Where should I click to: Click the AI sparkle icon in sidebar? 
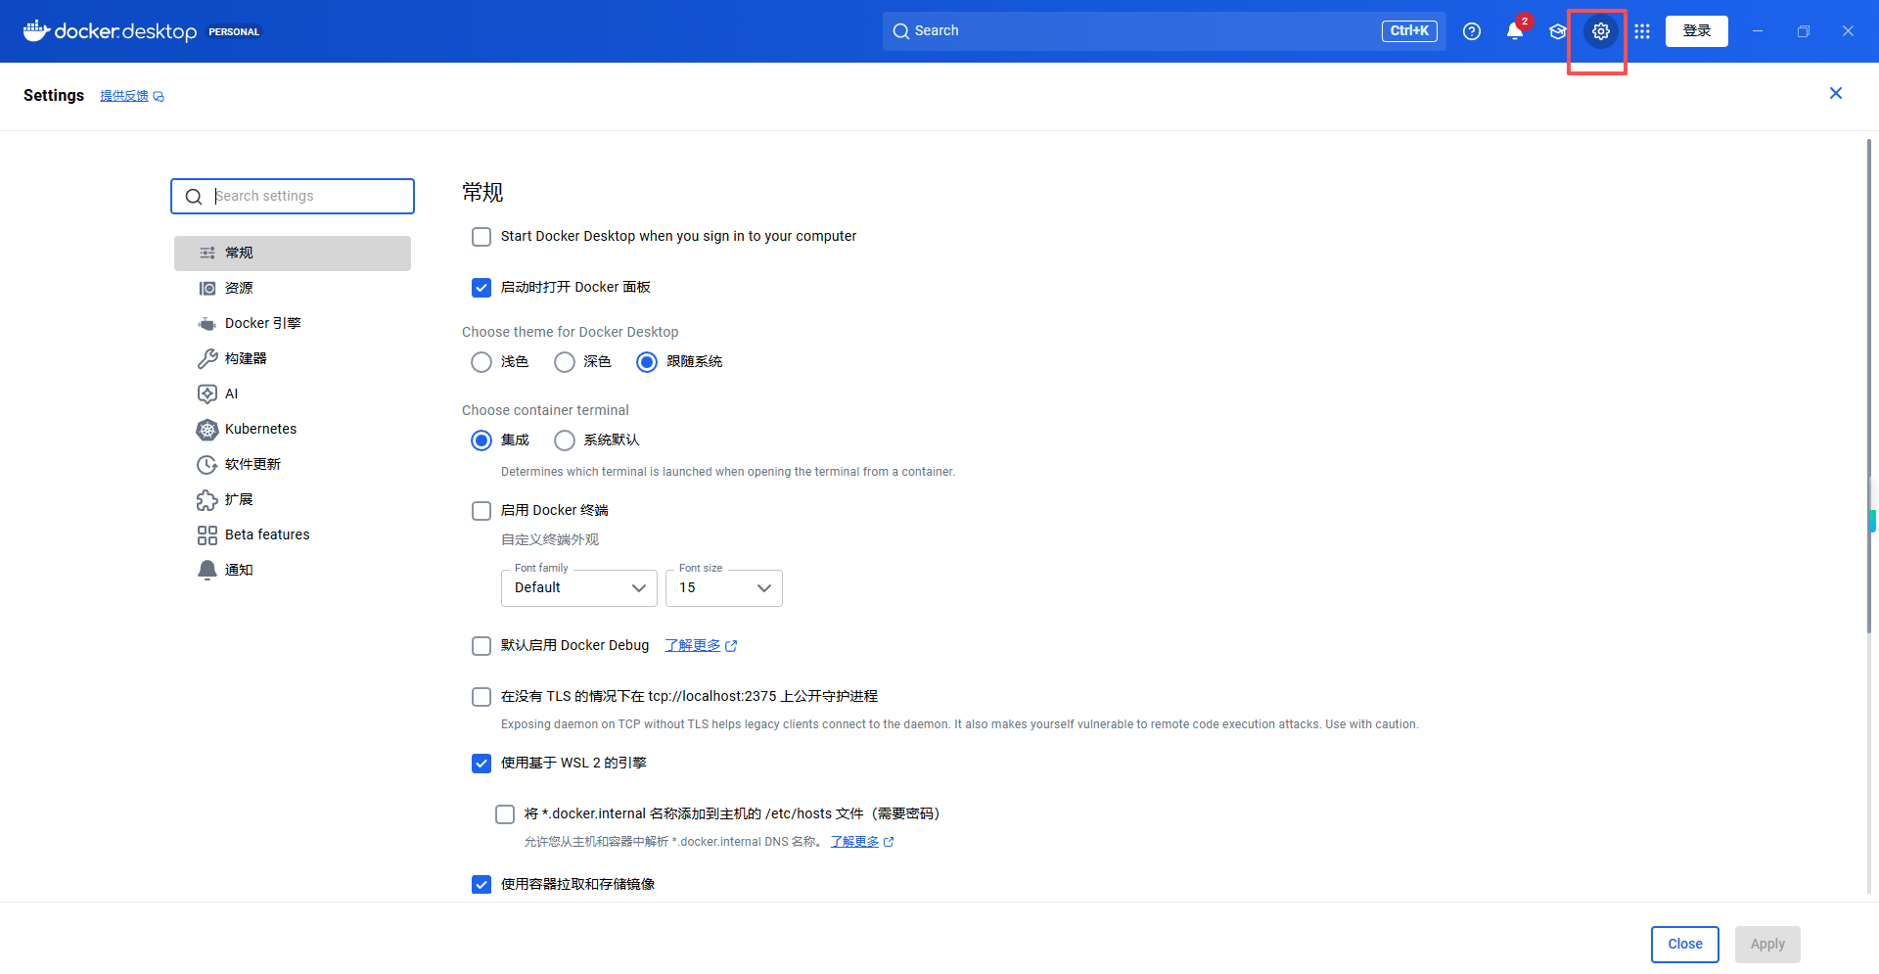pos(207,394)
